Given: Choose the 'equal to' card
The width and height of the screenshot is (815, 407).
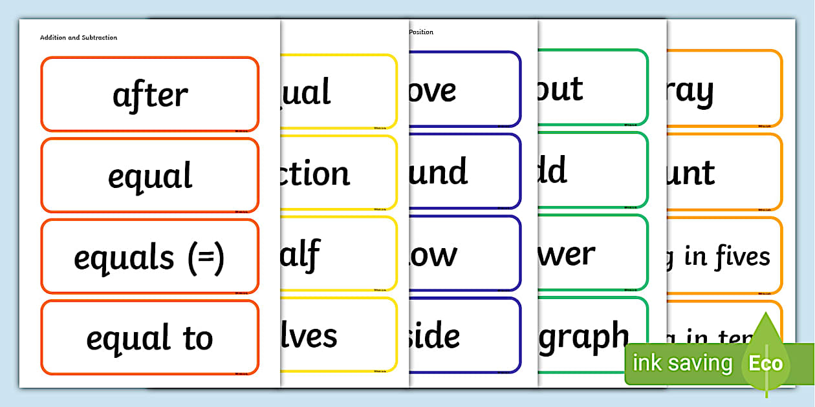Looking at the screenshot, I should [x=149, y=337].
